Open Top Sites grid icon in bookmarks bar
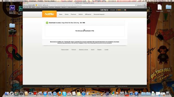This screenshot has height=97, width=174. point(30,7)
